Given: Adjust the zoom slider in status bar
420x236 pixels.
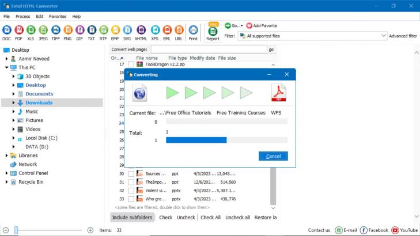Looking at the screenshot, I should 17,230.
